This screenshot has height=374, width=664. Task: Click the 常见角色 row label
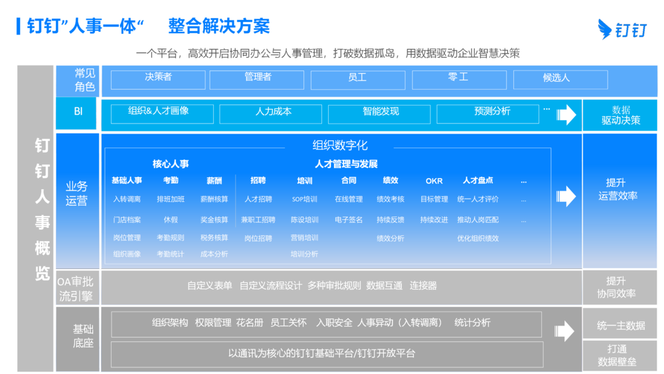point(78,80)
